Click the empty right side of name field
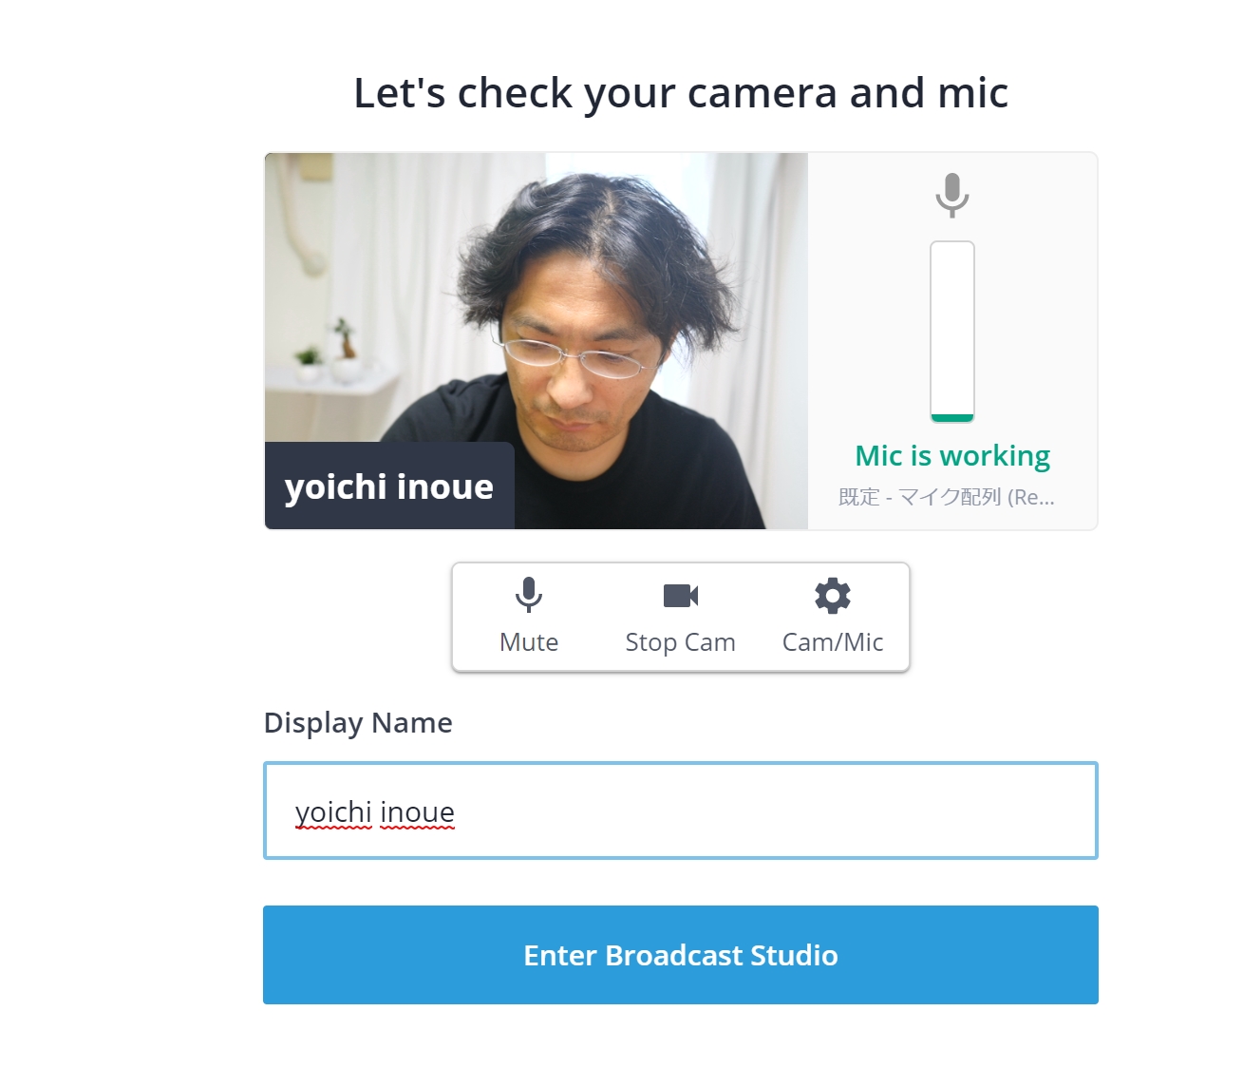The image size is (1243, 1087). [855, 810]
